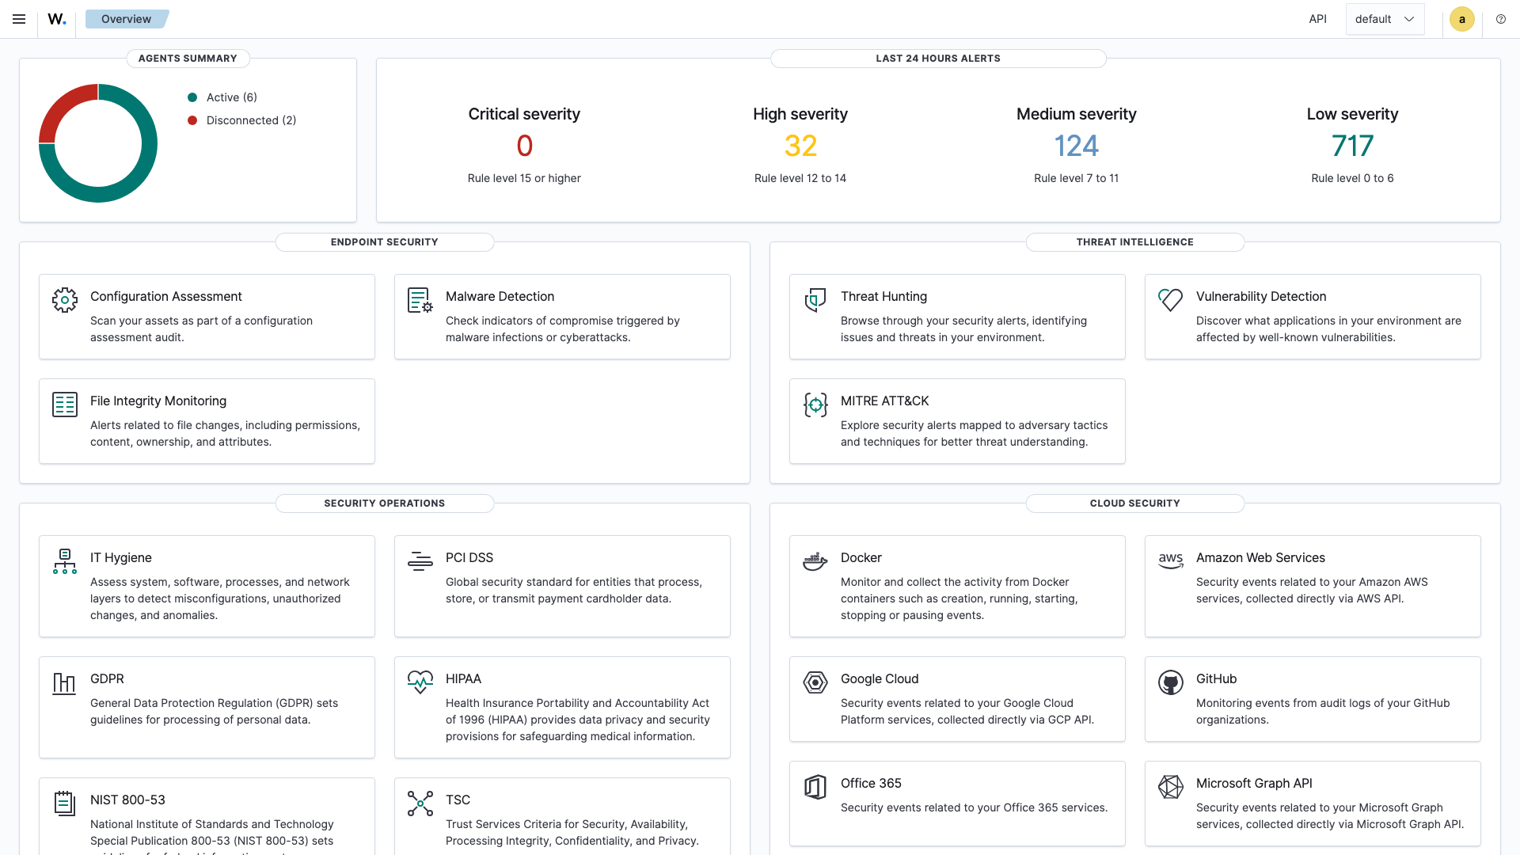
Task: Open the High severity count 32
Action: pyautogui.click(x=800, y=146)
